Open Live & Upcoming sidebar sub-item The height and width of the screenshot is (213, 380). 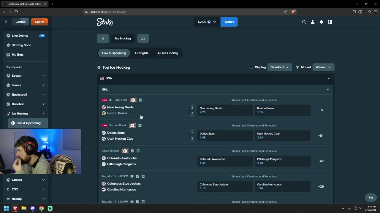tap(28, 123)
